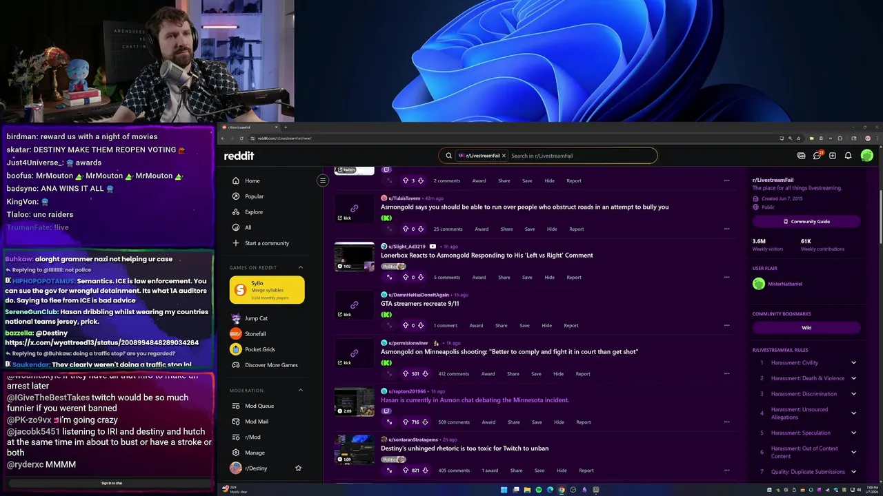Expand rule 2 Harassment: Death & Violence

tap(853, 378)
